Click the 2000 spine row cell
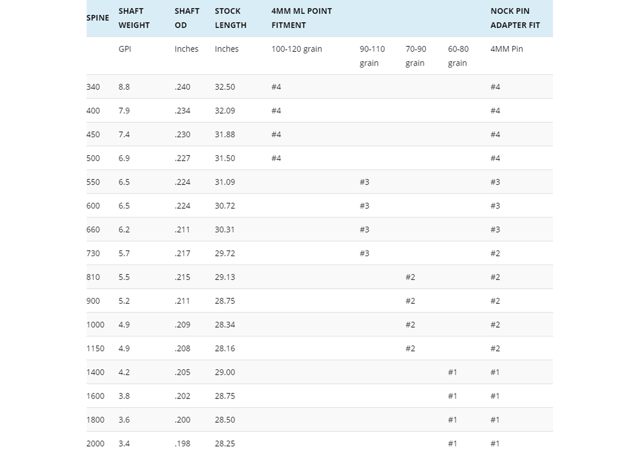Screen dimensions: 632x459 (x=95, y=444)
